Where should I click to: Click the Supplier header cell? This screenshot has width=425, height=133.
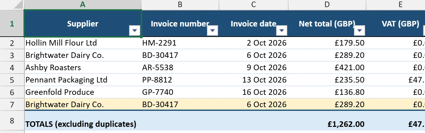pyautogui.click(x=83, y=23)
